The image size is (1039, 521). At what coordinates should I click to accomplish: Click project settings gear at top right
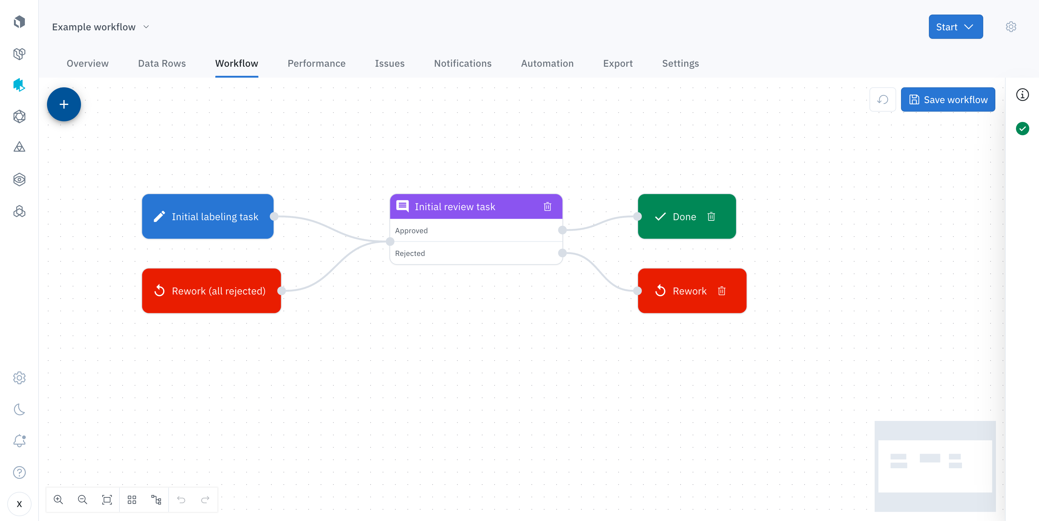[x=1011, y=27]
